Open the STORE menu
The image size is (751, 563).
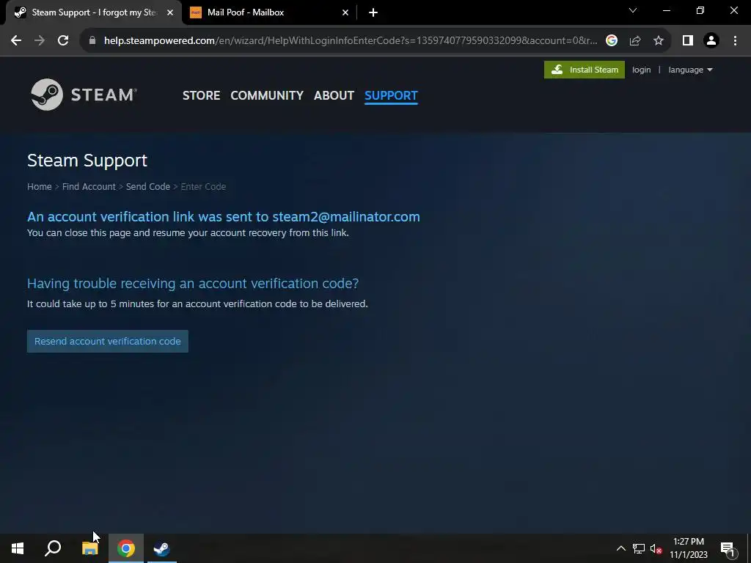(x=201, y=95)
